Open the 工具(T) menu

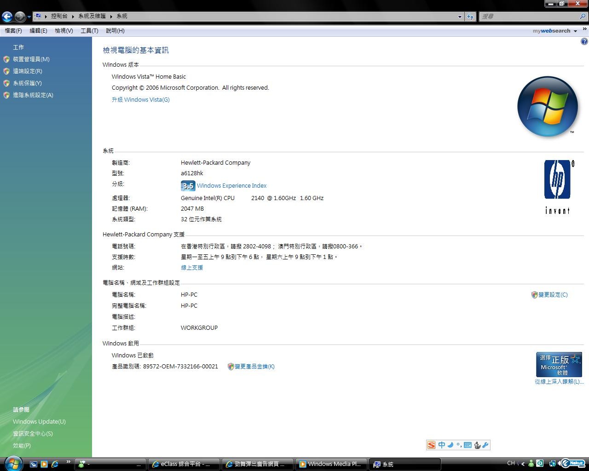click(x=89, y=31)
